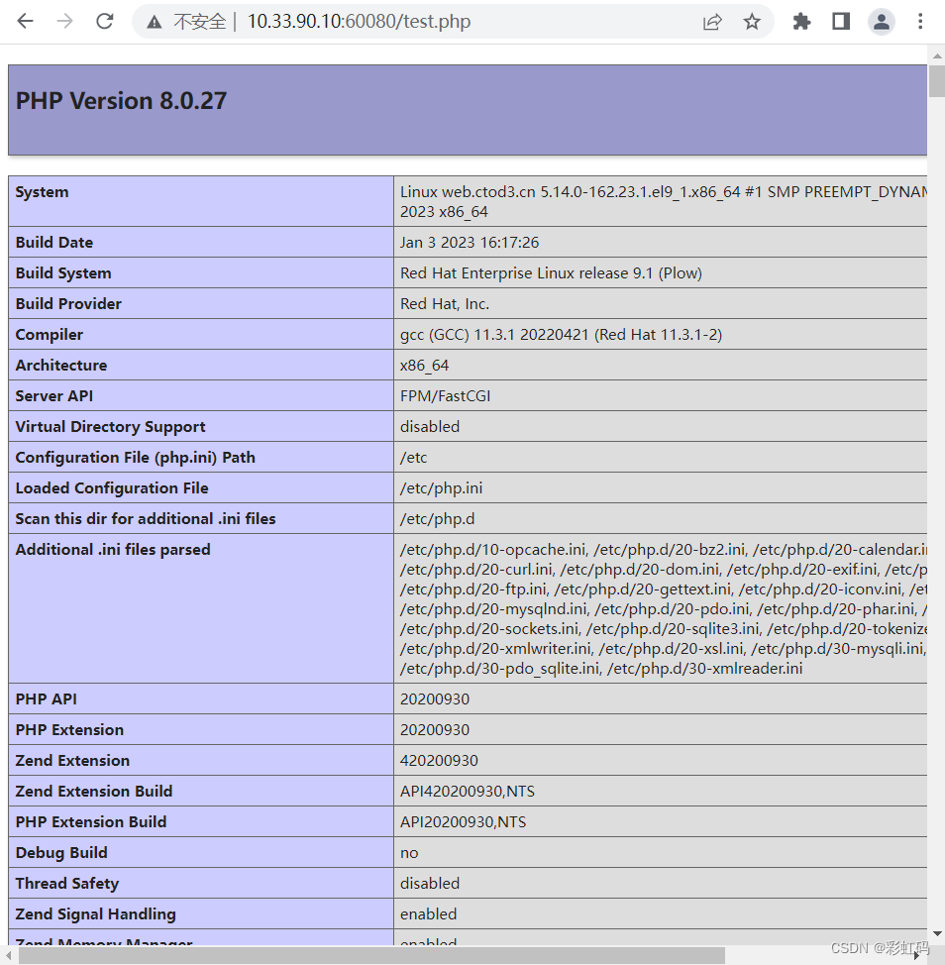Click the share page icon
The height and width of the screenshot is (965, 945).
click(x=712, y=22)
